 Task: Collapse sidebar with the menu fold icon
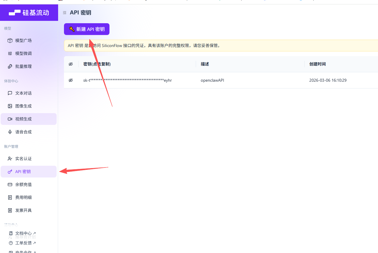[65, 13]
